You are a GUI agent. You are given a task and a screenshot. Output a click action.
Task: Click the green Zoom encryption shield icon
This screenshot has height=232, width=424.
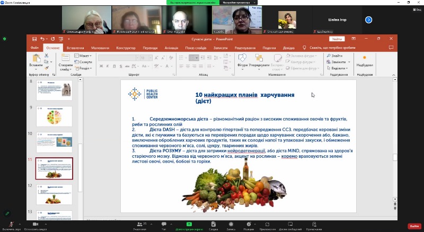5,39
